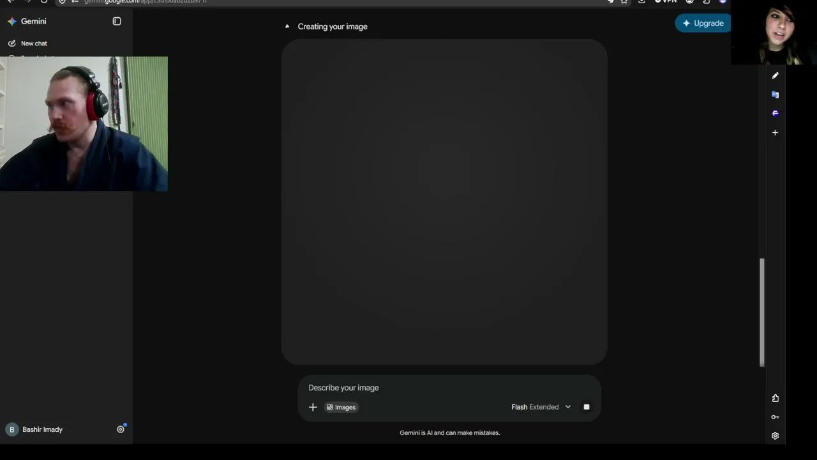Screen dimensions: 817x460
Task: Click the page vertical scrollbar thumb
Action: (x=761, y=312)
